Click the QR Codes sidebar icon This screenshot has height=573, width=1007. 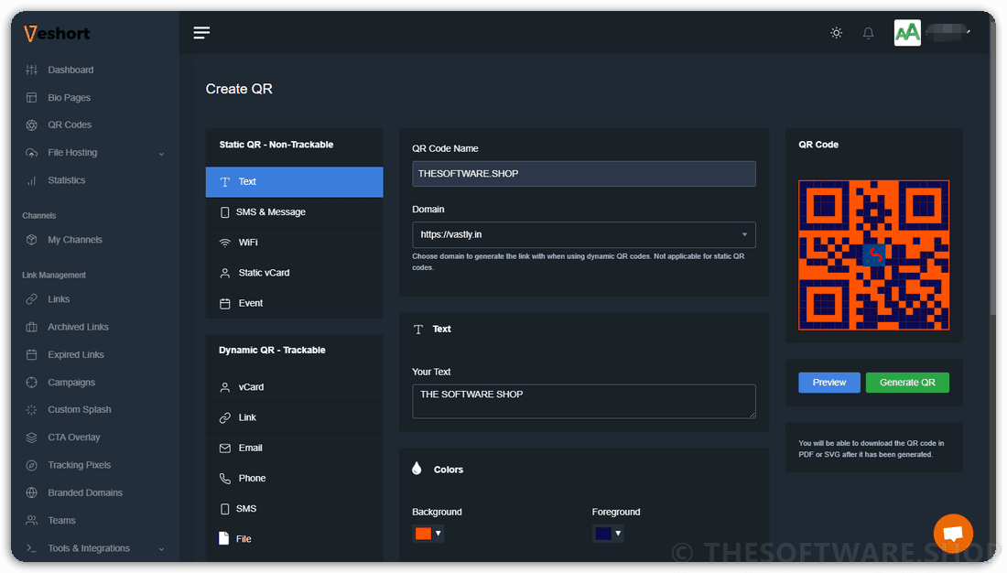pyautogui.click(x=31, y=125)
